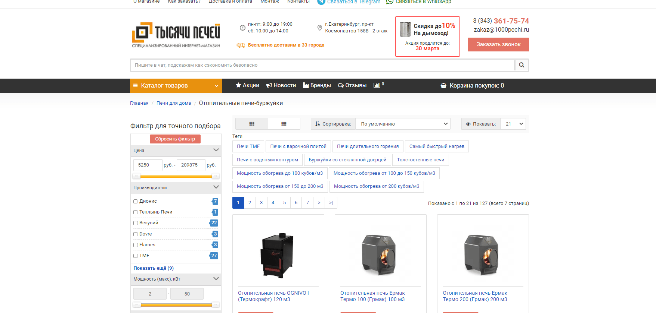The height and width of the screenshot is (313, 656).
Task: Click the factory icon beside Бренды
Action: click(x=306, y=85)
